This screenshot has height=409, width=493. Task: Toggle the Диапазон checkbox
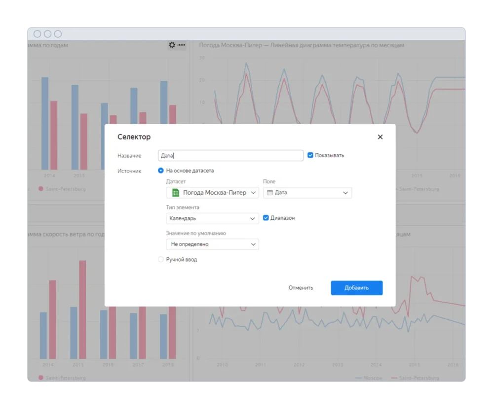[x=266, y=218]
